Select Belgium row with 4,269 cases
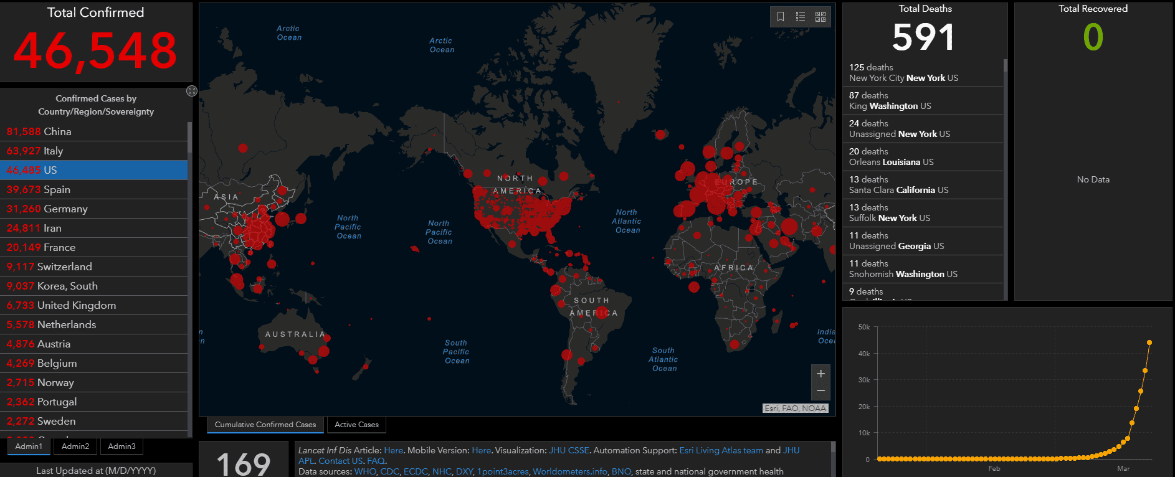This screenshot has width=1175, height=477. 93,363
